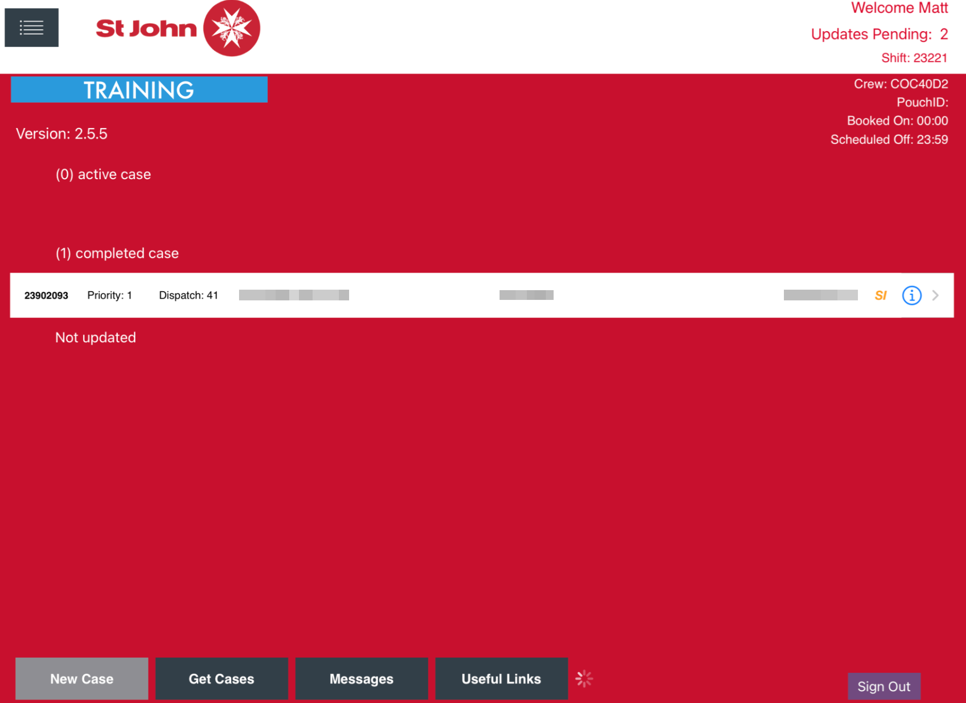The width and height of the screenshot is (966, 703).
Task: Click the Shift: 23221 label
Action: pos(914,58)
